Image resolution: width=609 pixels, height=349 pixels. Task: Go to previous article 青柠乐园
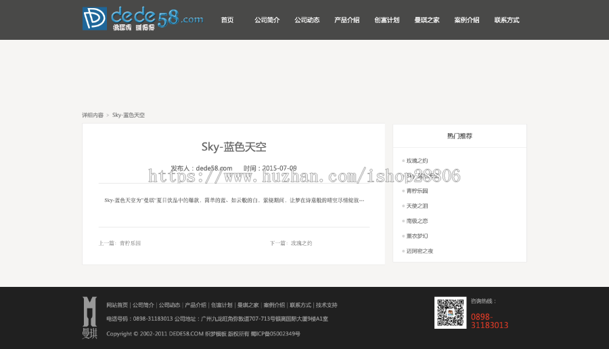coord(130,243)
